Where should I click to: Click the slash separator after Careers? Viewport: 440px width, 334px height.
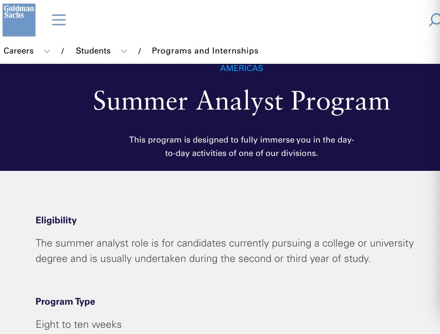63,51
